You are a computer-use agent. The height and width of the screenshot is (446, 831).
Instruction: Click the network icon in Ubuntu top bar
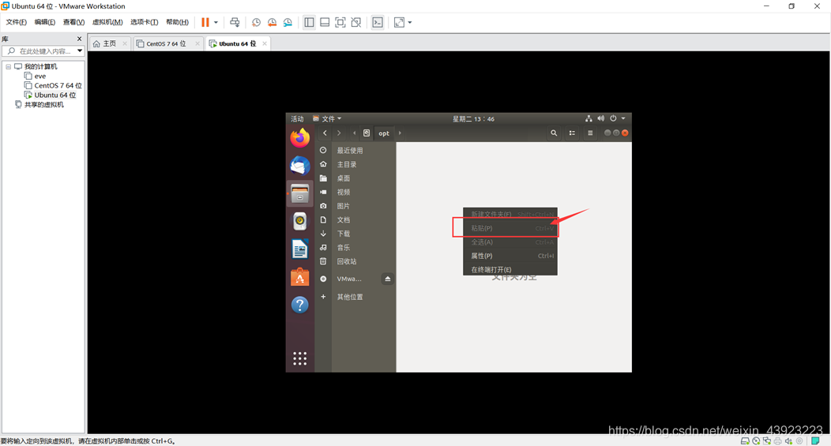[x=588, y=118]
